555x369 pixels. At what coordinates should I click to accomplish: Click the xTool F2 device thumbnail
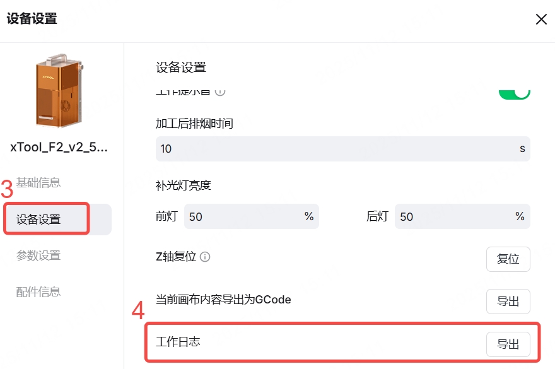click(59, 91)
